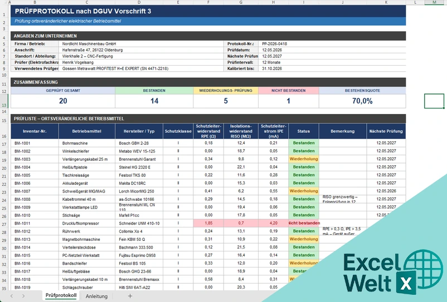Click the next-sheet navigation arrow
The image size is (447, 302).
(x=23, y=296)
